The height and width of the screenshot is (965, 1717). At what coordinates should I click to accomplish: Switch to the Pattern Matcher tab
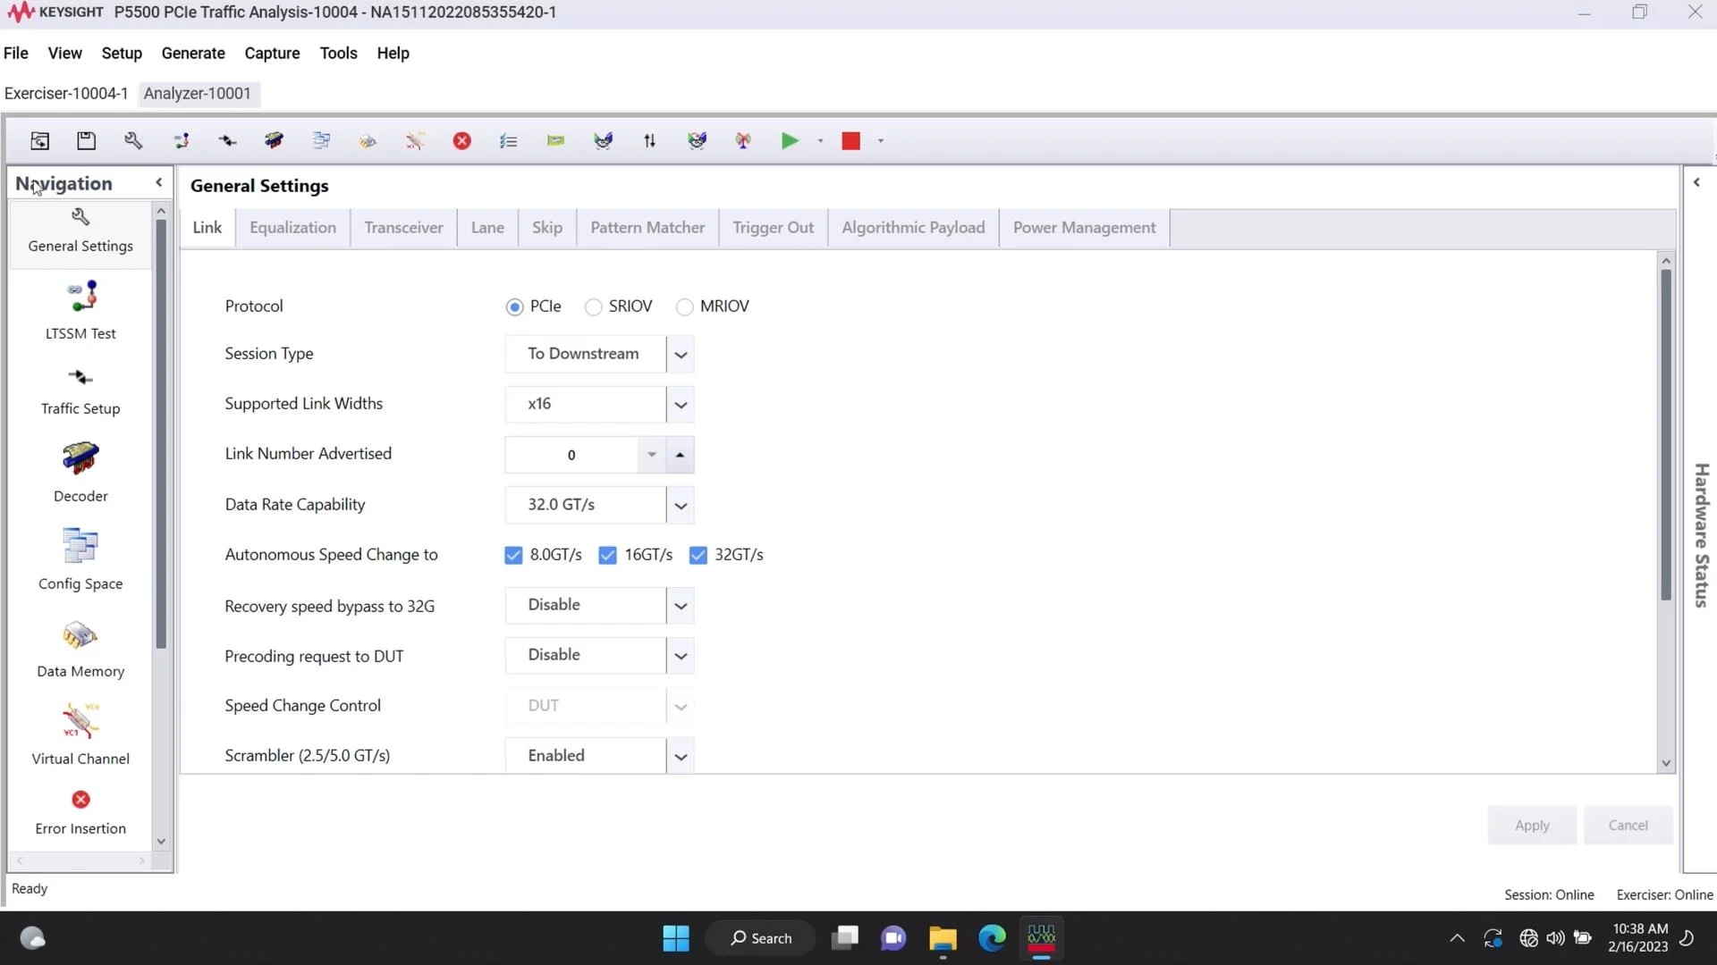coord(647,228)
